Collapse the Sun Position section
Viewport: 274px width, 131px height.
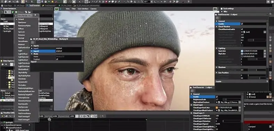[217, 73]
